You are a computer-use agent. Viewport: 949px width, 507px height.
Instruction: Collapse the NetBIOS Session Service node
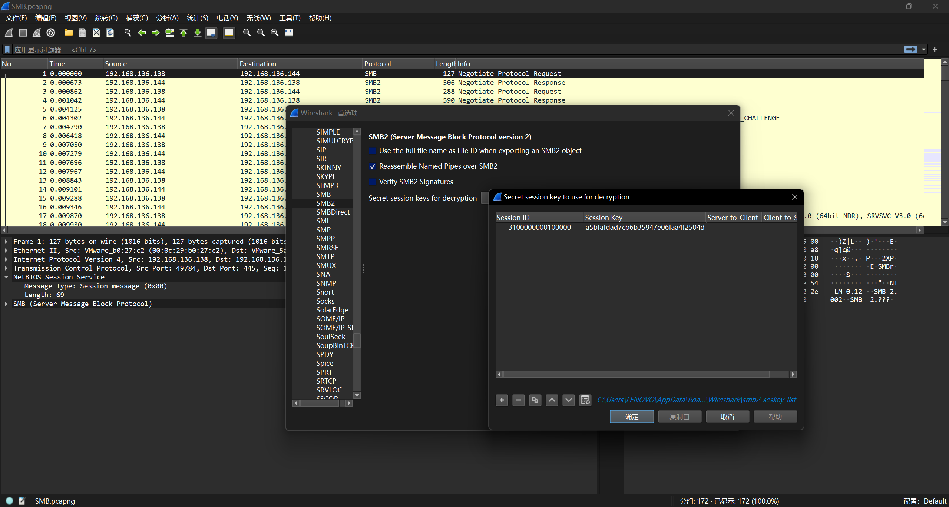[x=6, y=277]
